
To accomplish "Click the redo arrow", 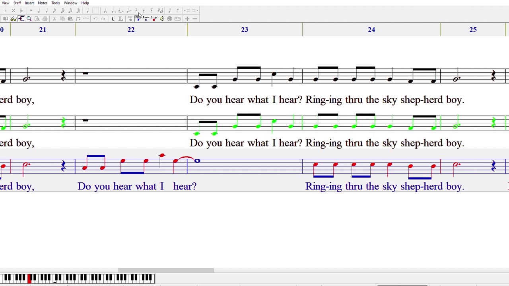I will tap(103, 19).
